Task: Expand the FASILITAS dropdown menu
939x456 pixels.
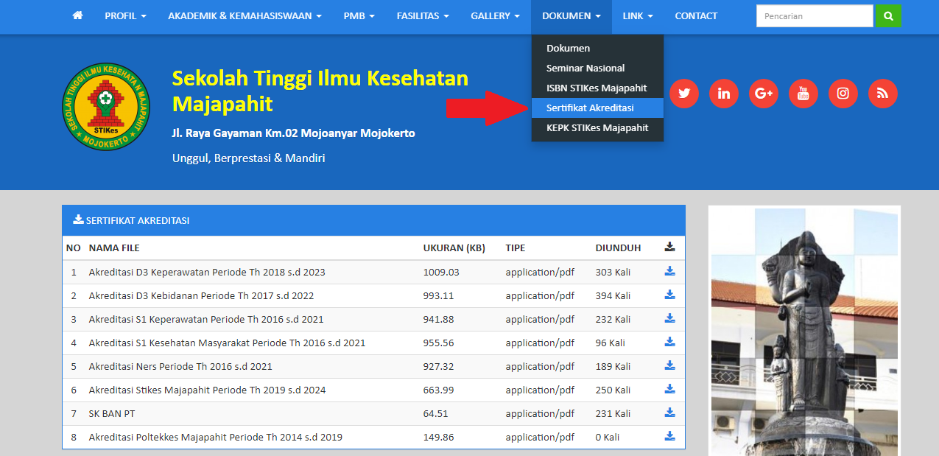Action: (423, 15)
